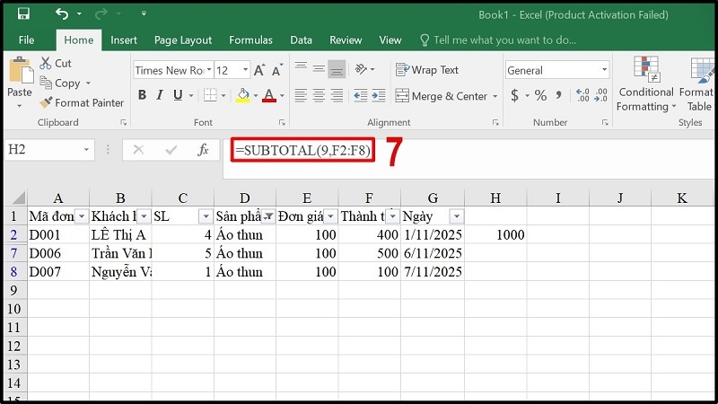Click the red Font Color letter A

269,95
